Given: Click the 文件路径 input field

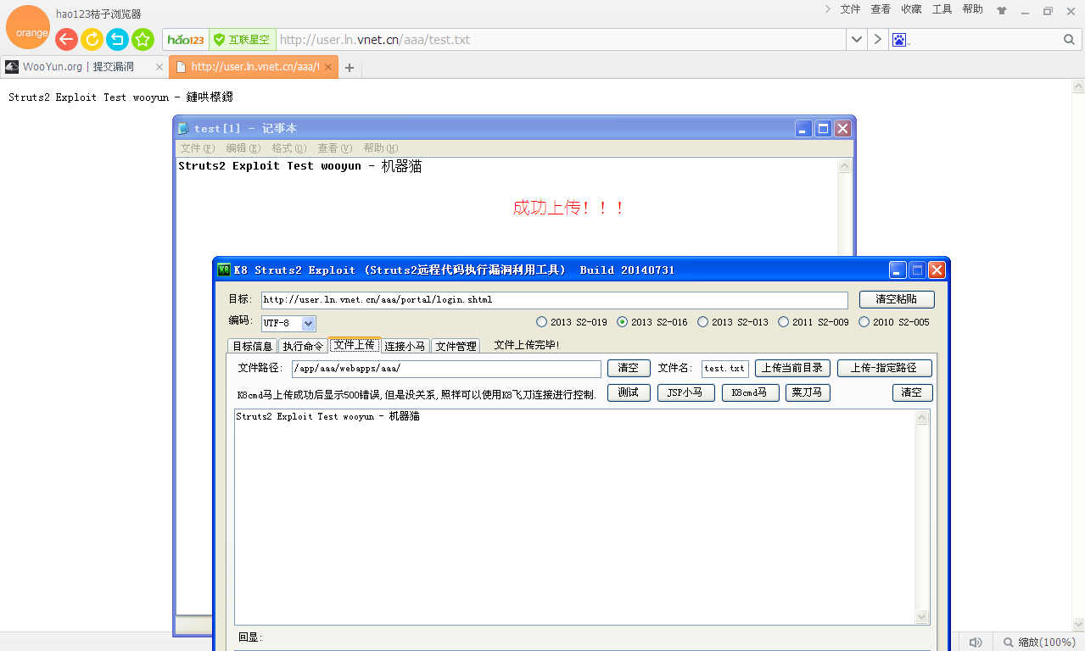Looking at the screenshot, I should coord(446,369).
